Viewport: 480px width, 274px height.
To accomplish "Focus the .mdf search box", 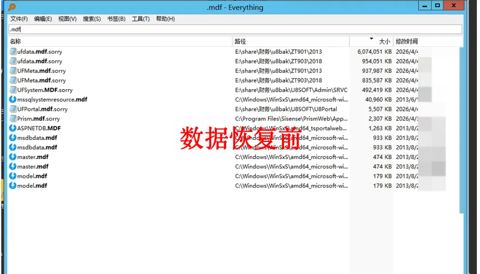I will point(235,29).
